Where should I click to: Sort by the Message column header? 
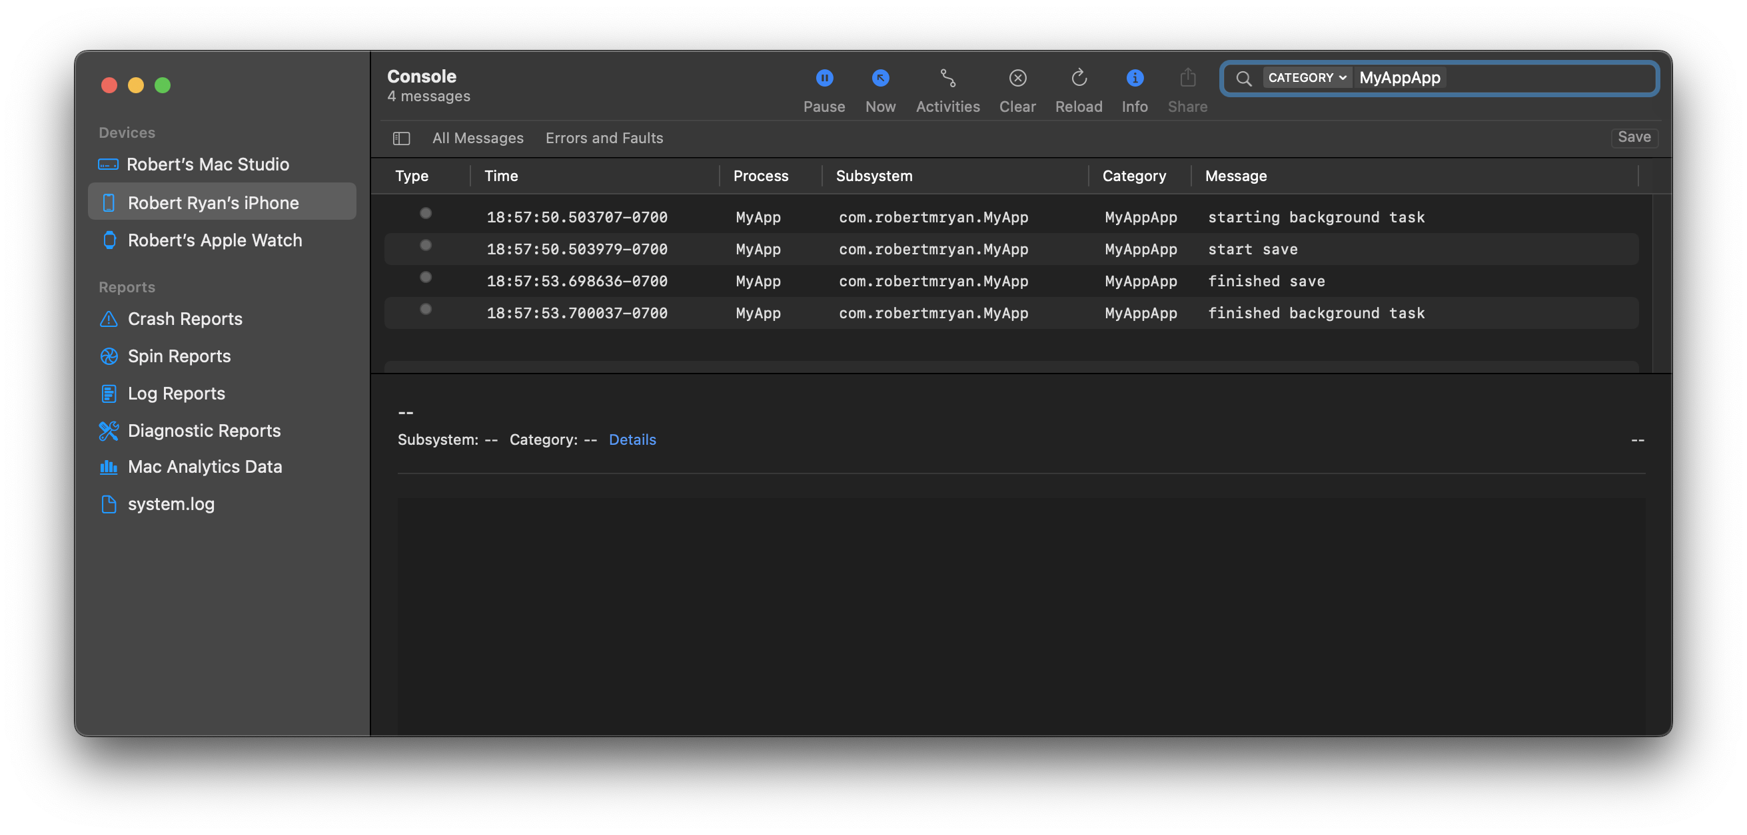(1236, 176)
